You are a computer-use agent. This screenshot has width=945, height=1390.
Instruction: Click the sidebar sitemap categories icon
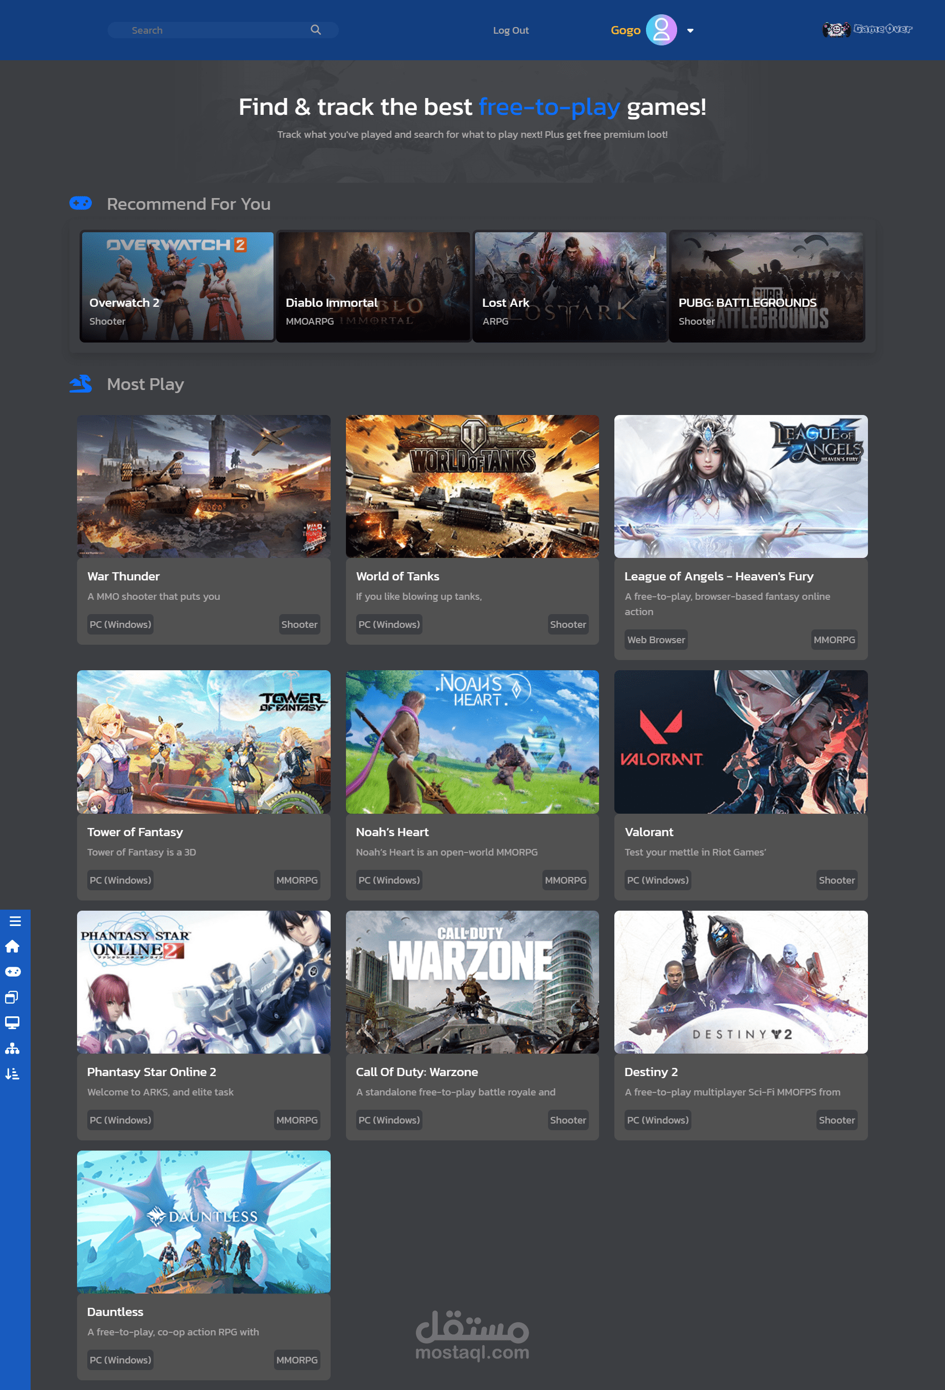click(x=13, y=1048)
